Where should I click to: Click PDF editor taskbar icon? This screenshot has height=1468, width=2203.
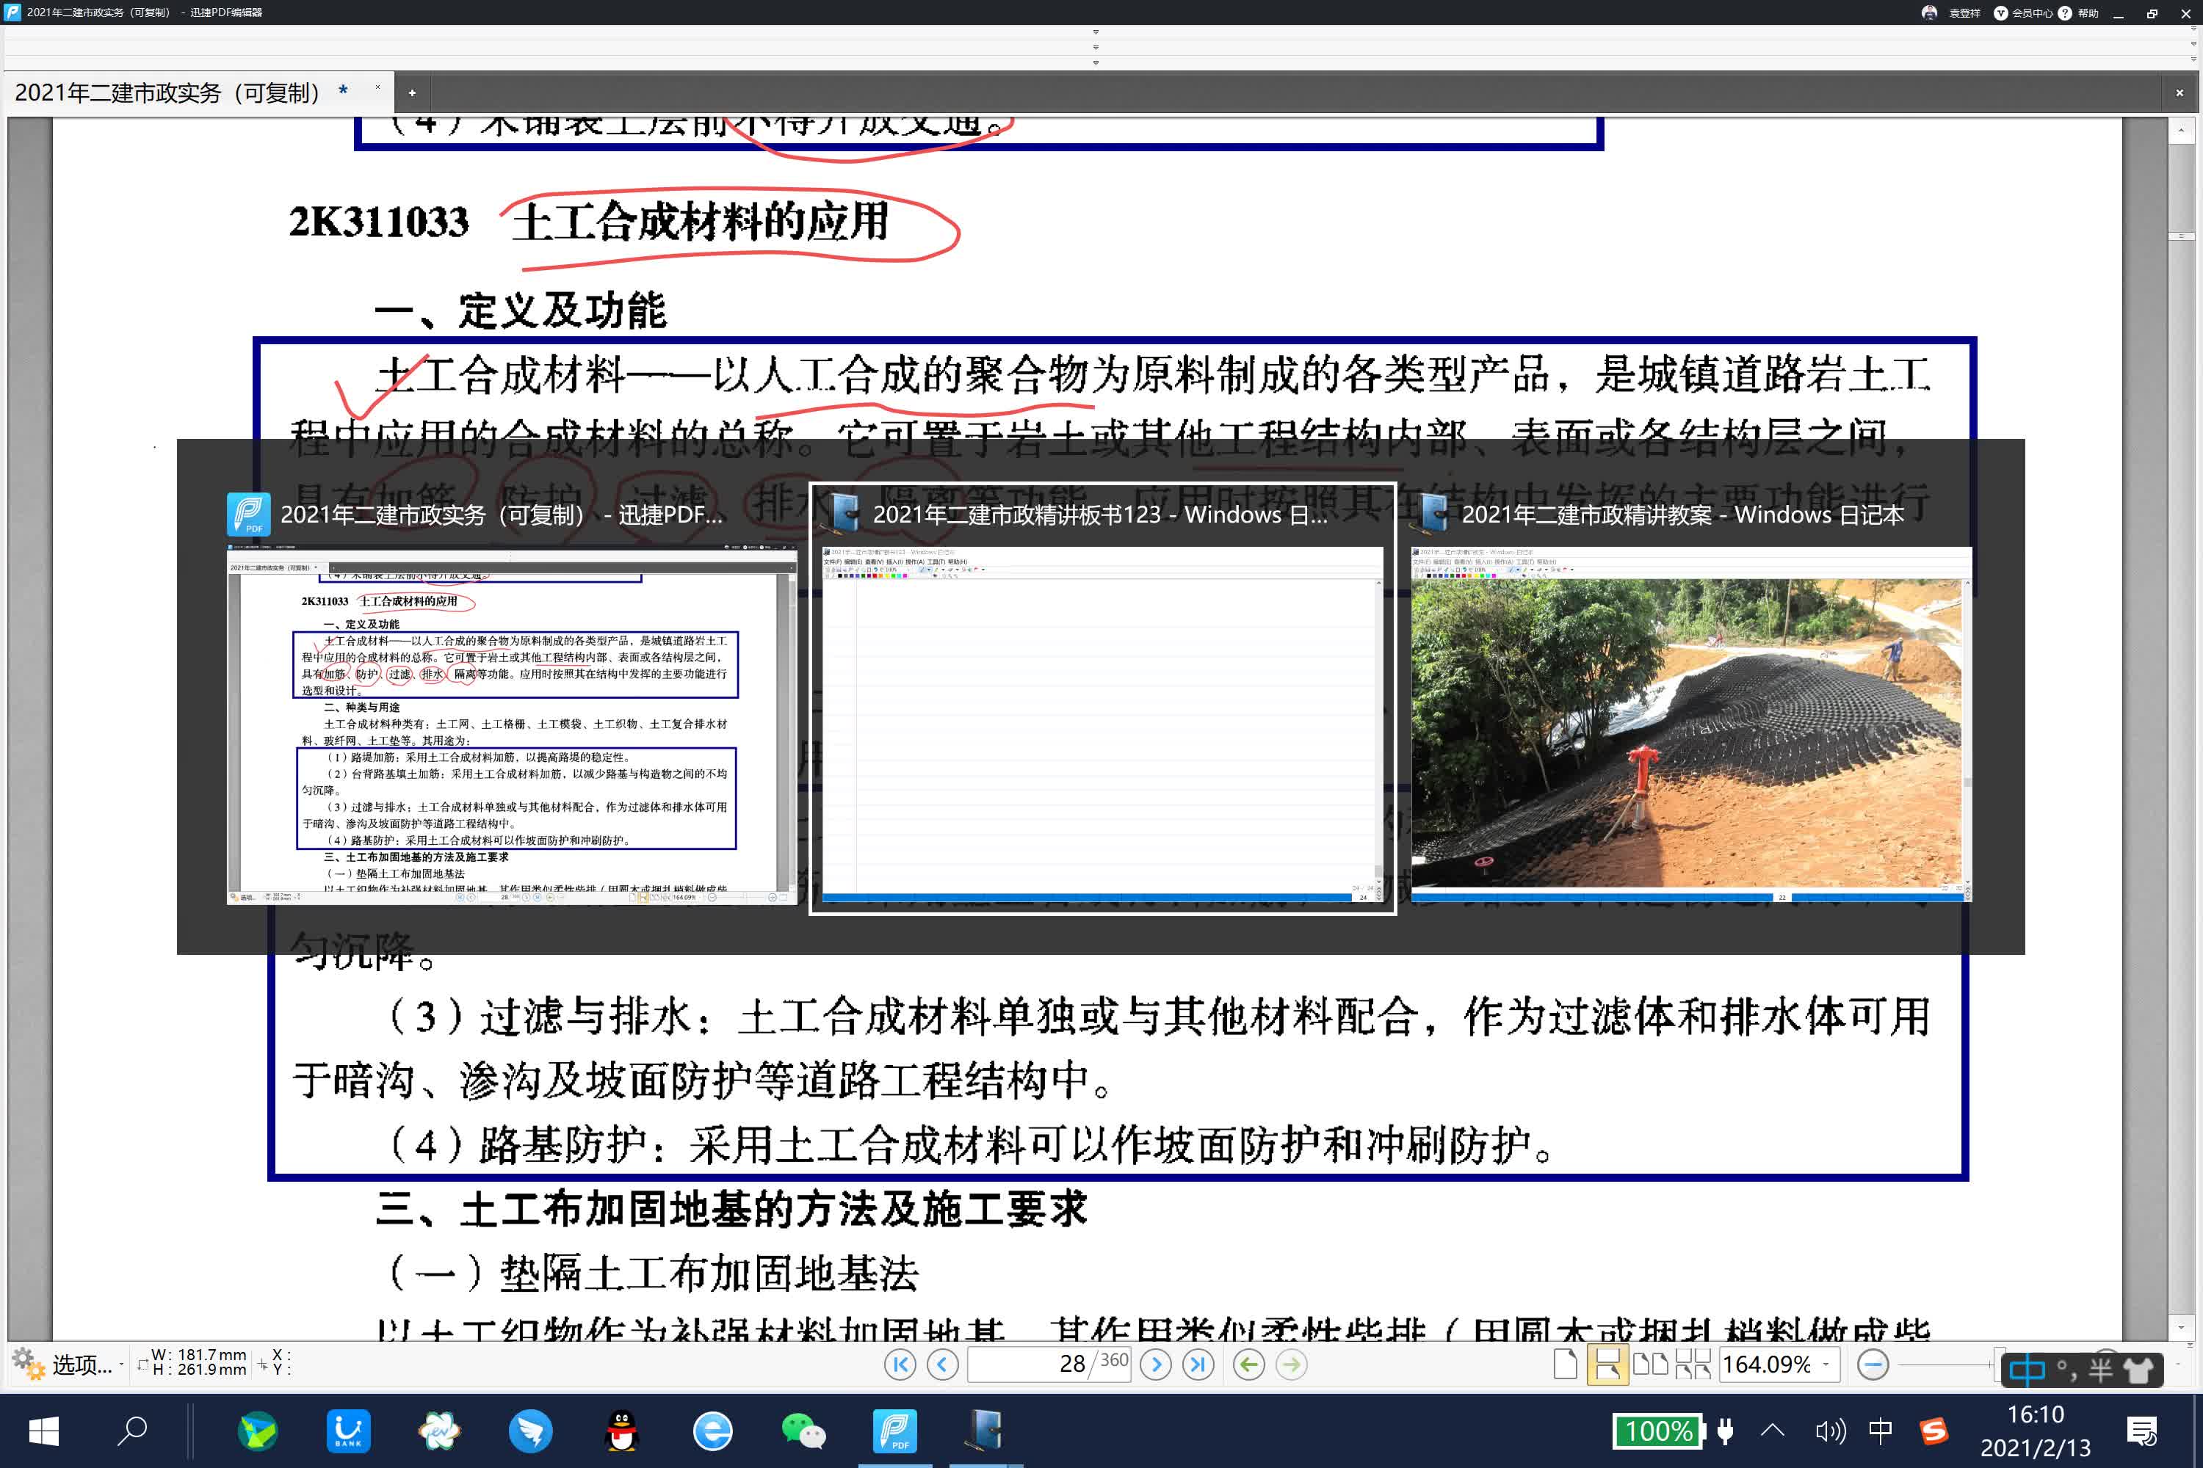tap(894, 1431)
